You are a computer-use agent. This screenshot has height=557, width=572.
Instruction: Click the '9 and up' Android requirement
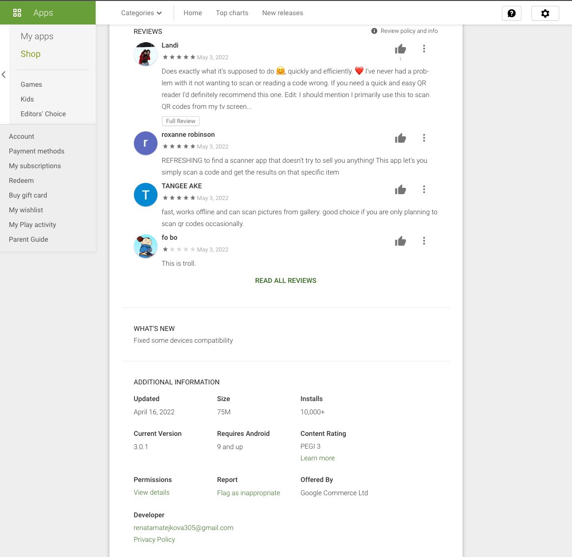click(230, 447)
